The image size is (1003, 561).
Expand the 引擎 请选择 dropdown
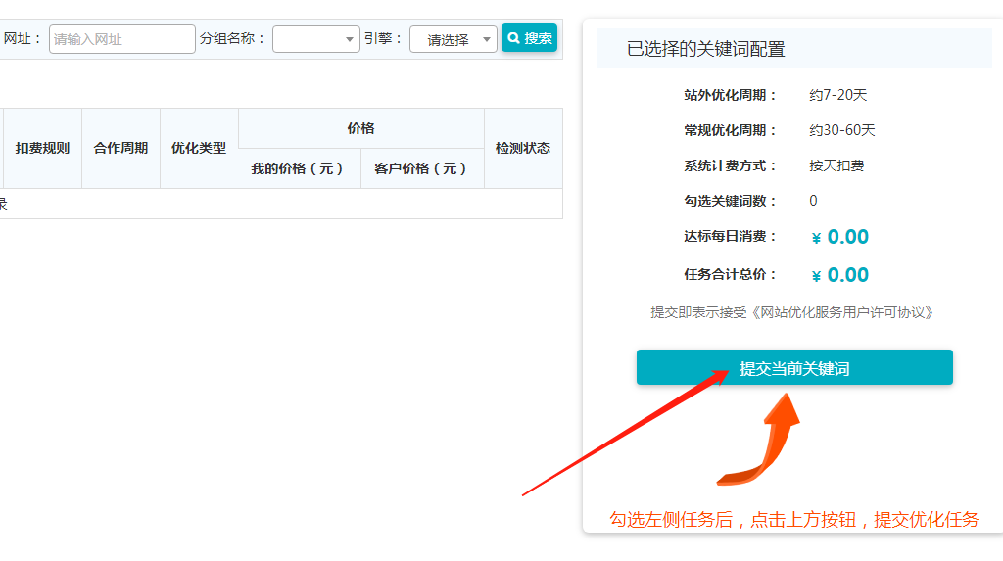click(x=453, y=39)
